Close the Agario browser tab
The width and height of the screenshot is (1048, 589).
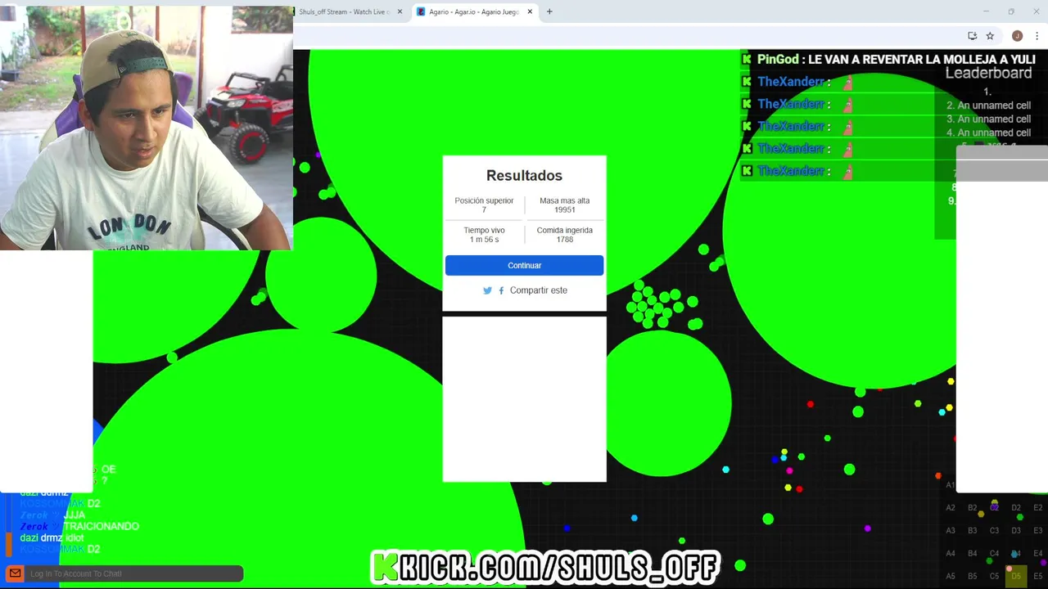pos(530,11)
